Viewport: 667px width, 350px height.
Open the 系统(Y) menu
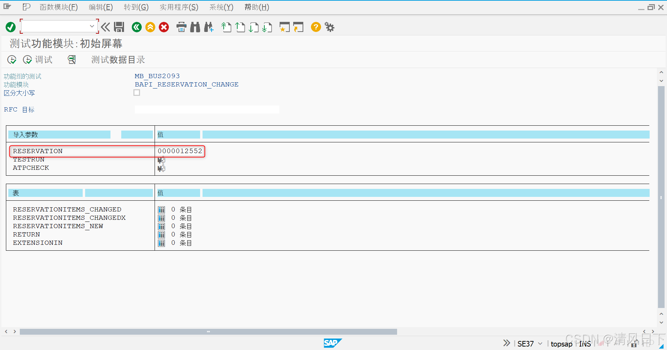coord(221,7)
